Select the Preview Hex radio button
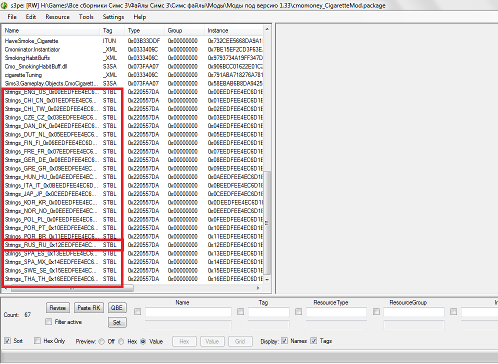 (x=121, y=341)
